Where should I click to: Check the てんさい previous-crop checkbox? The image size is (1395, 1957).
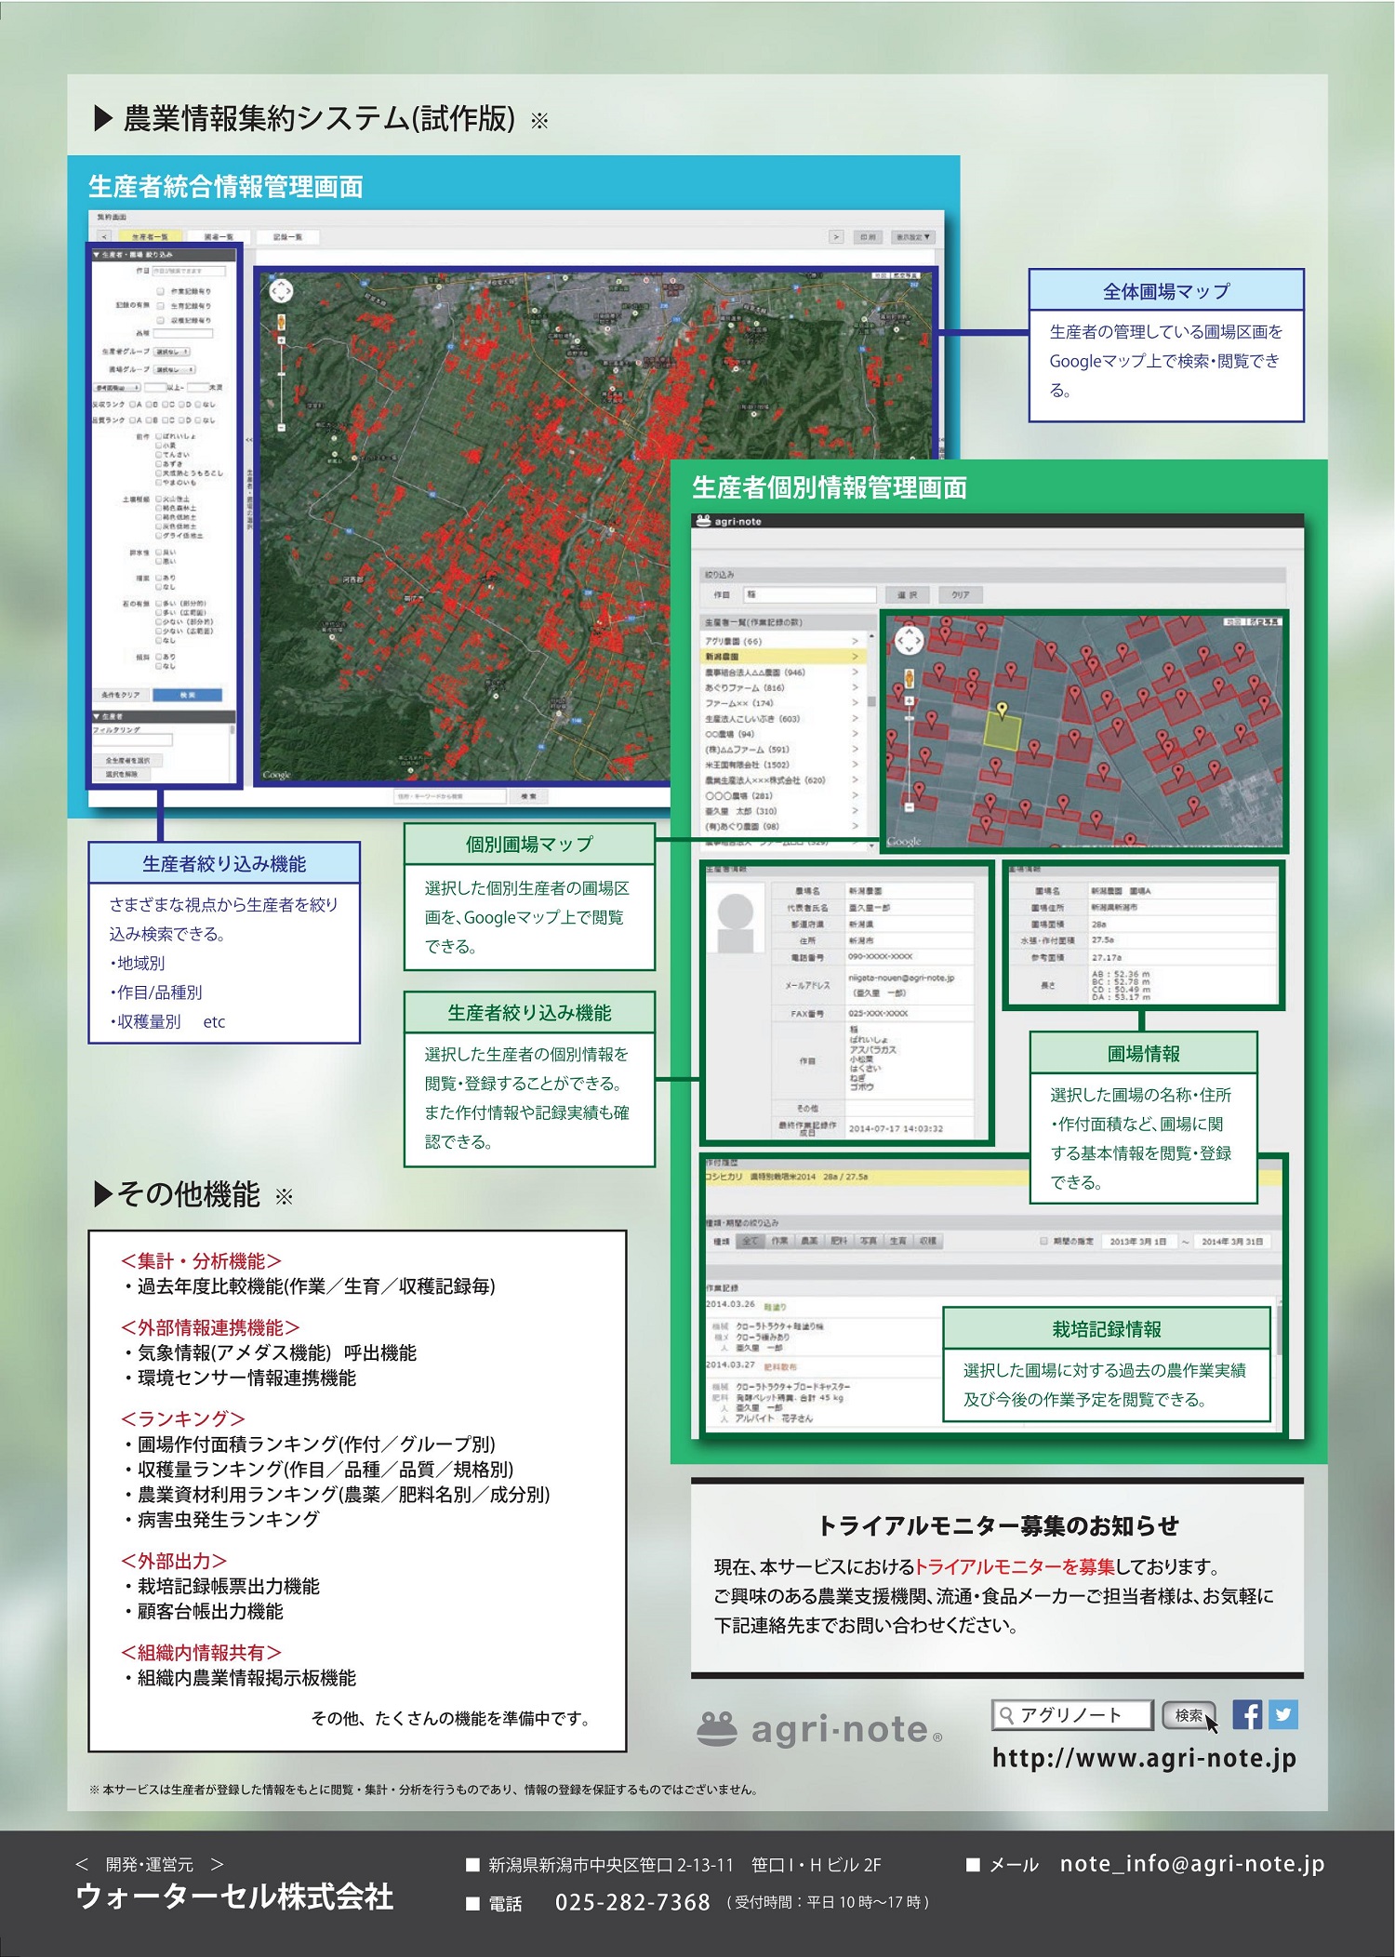(159, 455)
